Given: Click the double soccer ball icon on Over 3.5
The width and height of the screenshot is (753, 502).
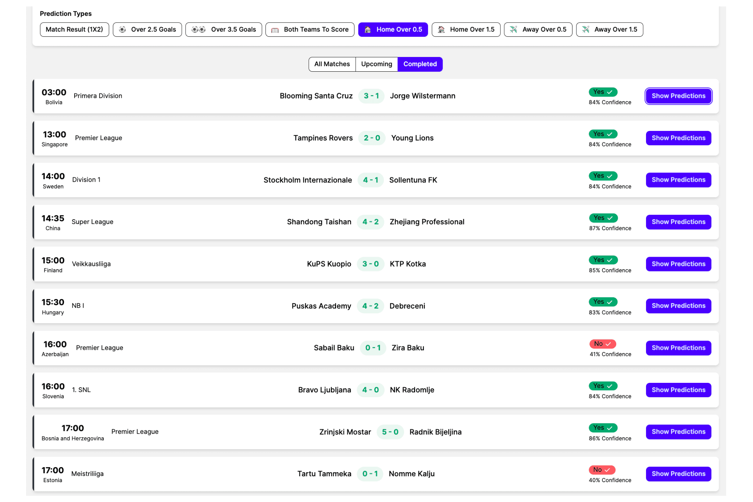Looking at the screenshot, I should tap(199, 29).
